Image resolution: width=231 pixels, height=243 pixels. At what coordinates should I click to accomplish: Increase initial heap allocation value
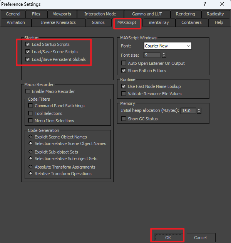tap(199, 109)
